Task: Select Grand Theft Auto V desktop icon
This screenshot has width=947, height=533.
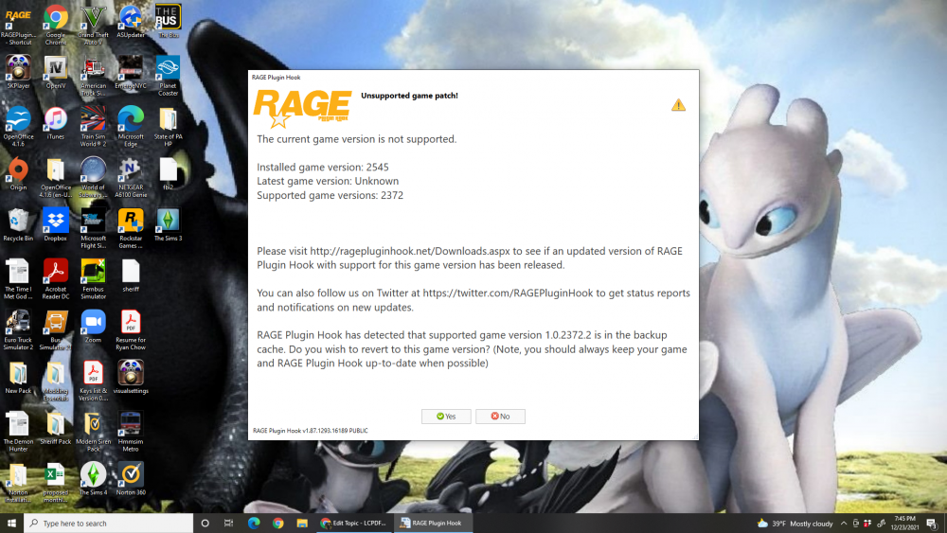Action: [x=93, y=25]
